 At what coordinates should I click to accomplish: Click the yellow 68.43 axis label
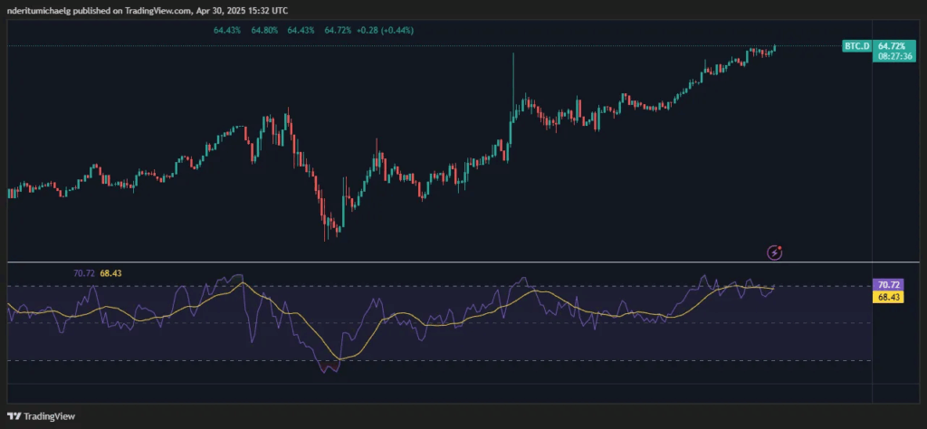tap(887, 297)
